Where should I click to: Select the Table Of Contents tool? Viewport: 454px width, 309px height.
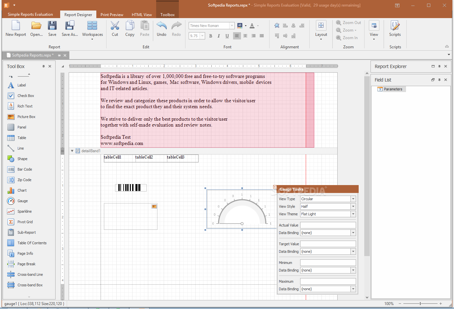coord(27,243)
